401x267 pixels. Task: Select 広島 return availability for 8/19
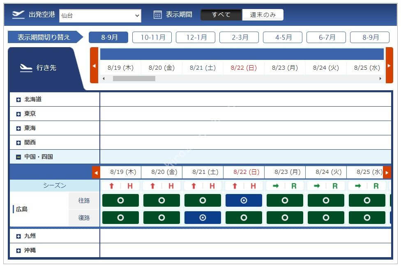coord(120,217)
